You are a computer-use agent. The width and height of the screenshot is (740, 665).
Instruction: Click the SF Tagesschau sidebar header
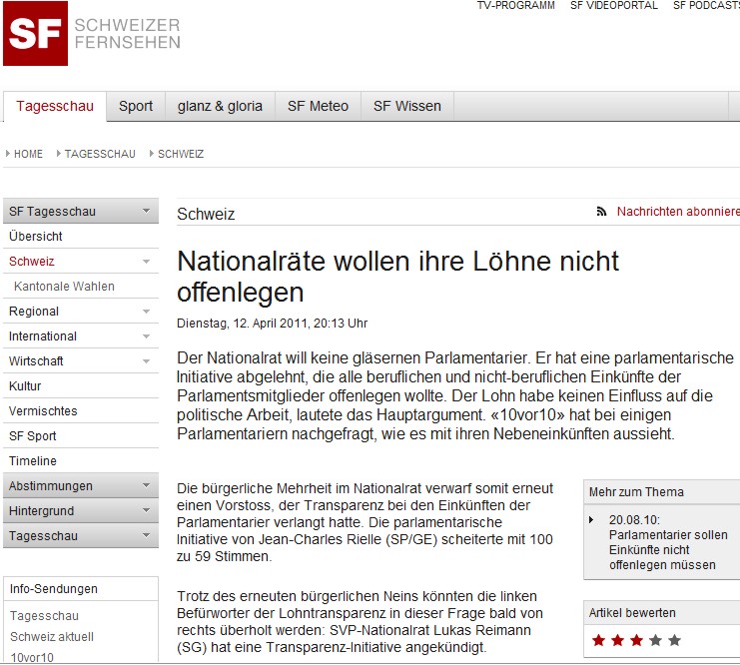[x=81, y=211]
